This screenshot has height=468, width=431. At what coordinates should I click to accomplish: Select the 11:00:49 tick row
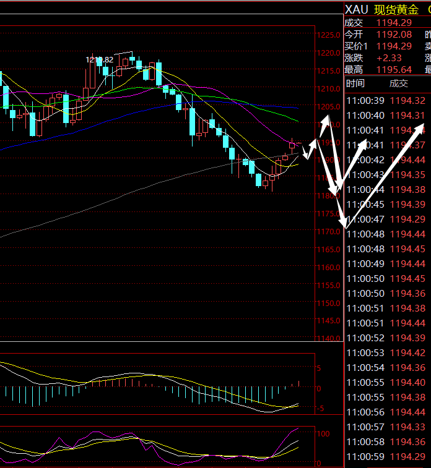coord(386,264)
